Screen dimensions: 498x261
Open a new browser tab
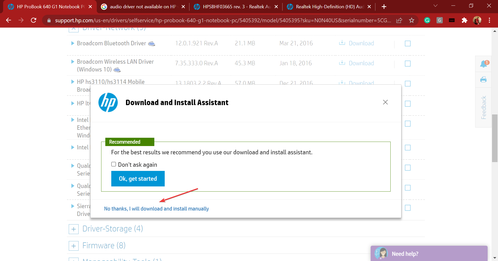[x=384, y=7]
